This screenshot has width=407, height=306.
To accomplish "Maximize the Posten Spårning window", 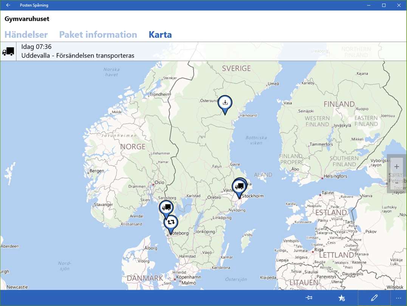I will coord(384,5).
